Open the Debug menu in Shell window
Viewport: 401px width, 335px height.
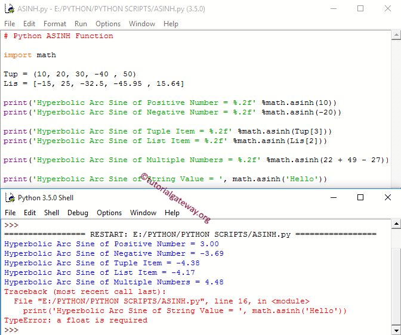[x=78, y=213]
